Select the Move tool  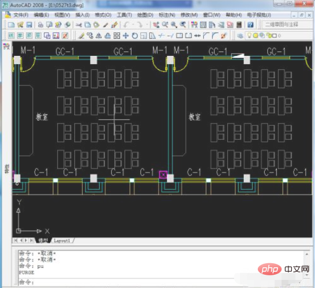[x=126, y=36]
